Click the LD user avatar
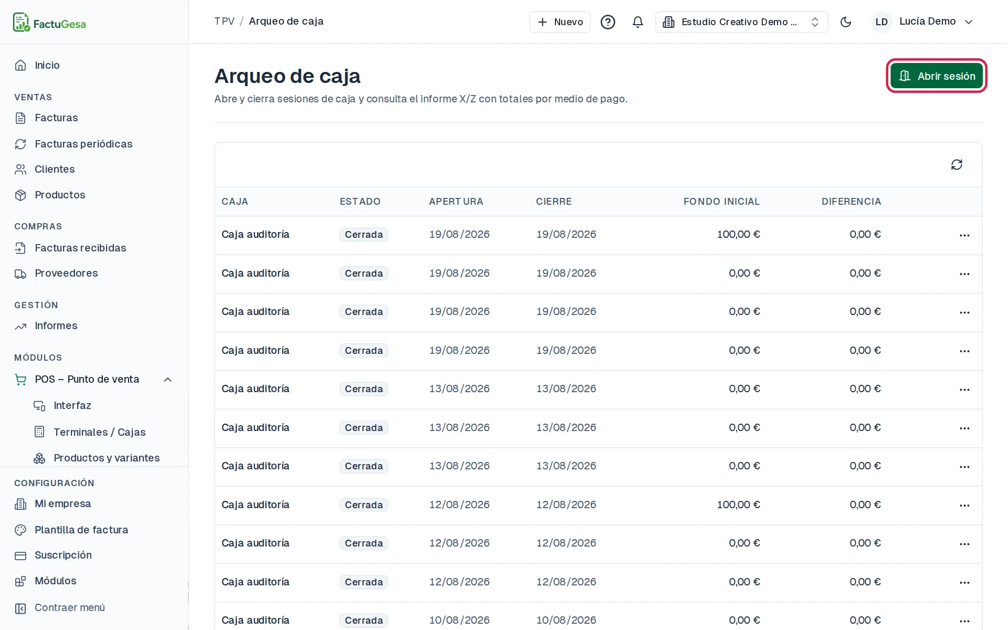Screen dimensions: 1008x630 pyautogui.click(x=881, y=22)
